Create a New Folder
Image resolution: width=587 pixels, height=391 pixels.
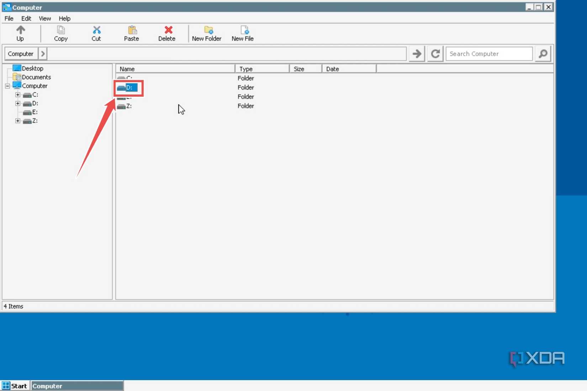(207, 34)
